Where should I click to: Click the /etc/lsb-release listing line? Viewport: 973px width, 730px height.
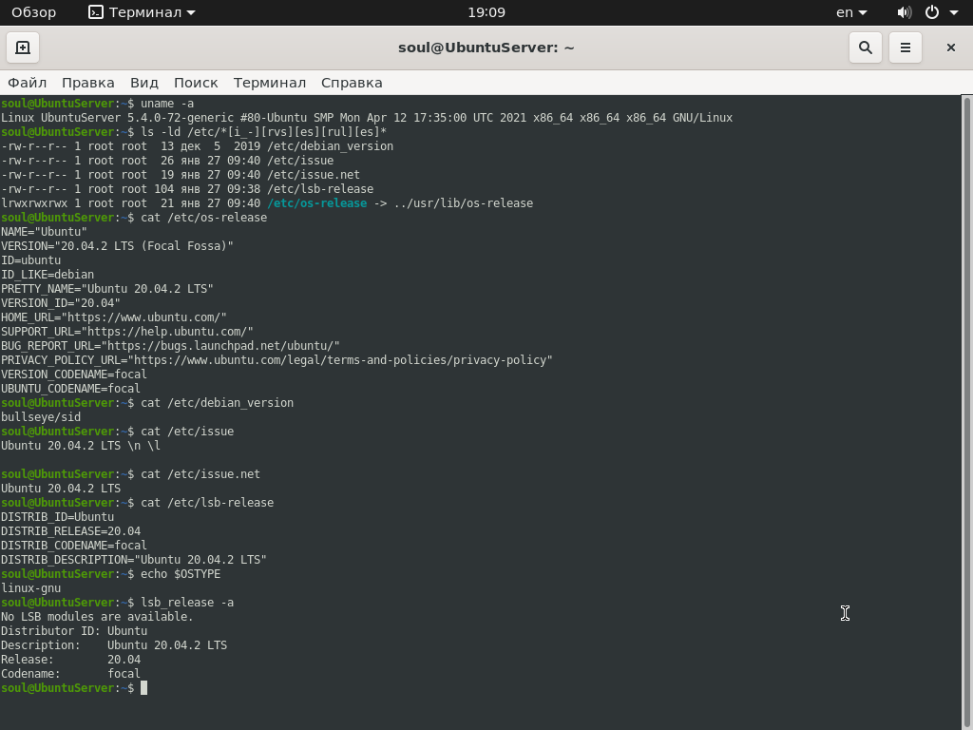(x=187, y=189)
